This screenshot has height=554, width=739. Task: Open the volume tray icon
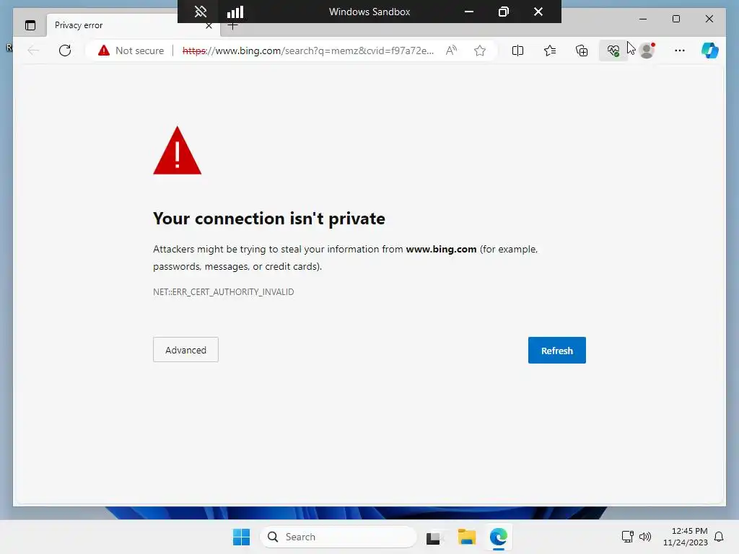(644, 536)
